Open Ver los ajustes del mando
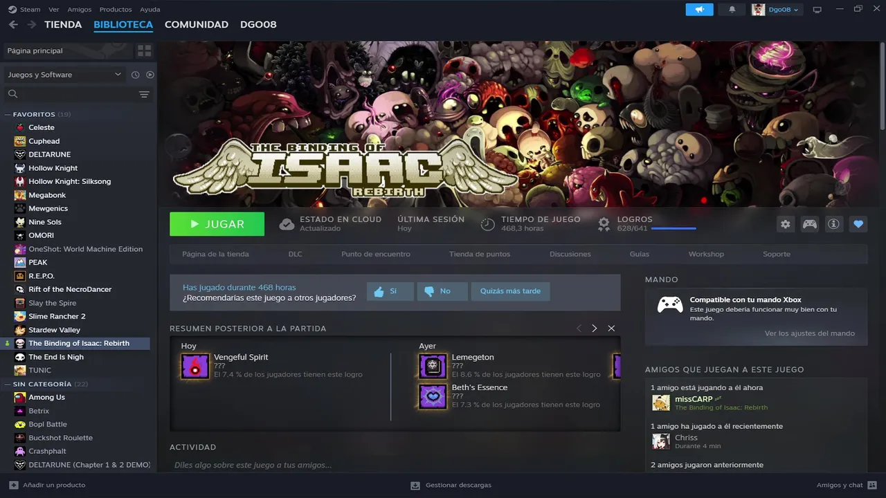Screen dimensions: 886x498 (x=810, y=333)
